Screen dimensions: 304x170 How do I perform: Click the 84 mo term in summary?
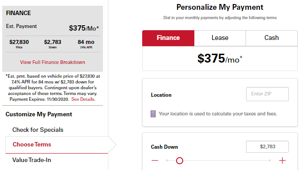(86, 42)
